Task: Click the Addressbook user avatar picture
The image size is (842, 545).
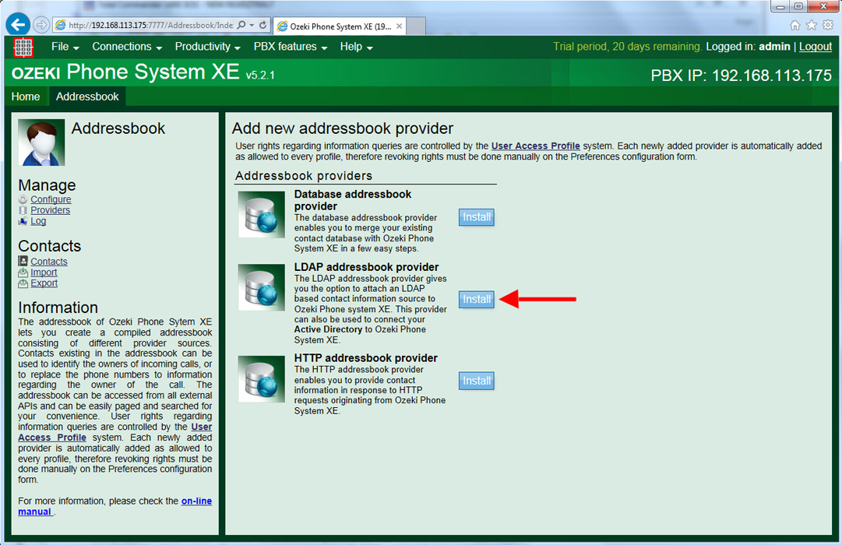Action: coord(41,142)
